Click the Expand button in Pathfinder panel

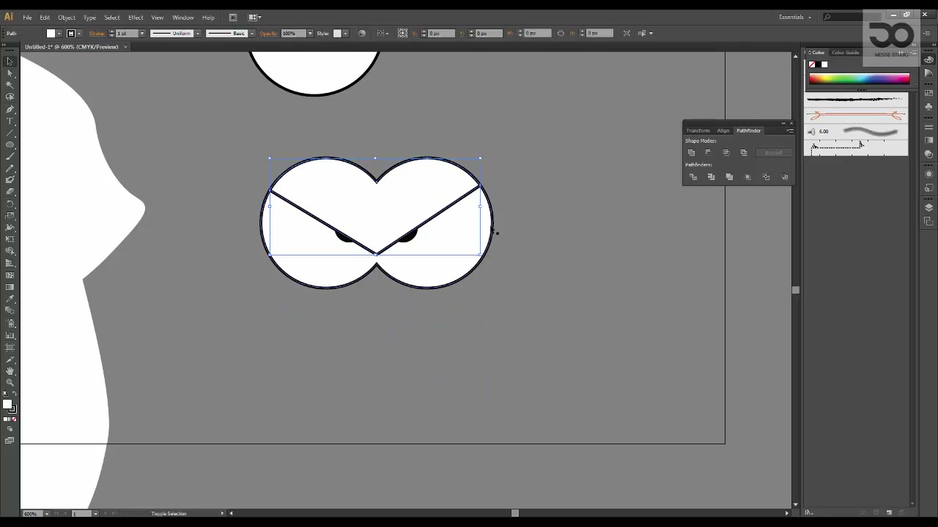(x=774, y=152)
